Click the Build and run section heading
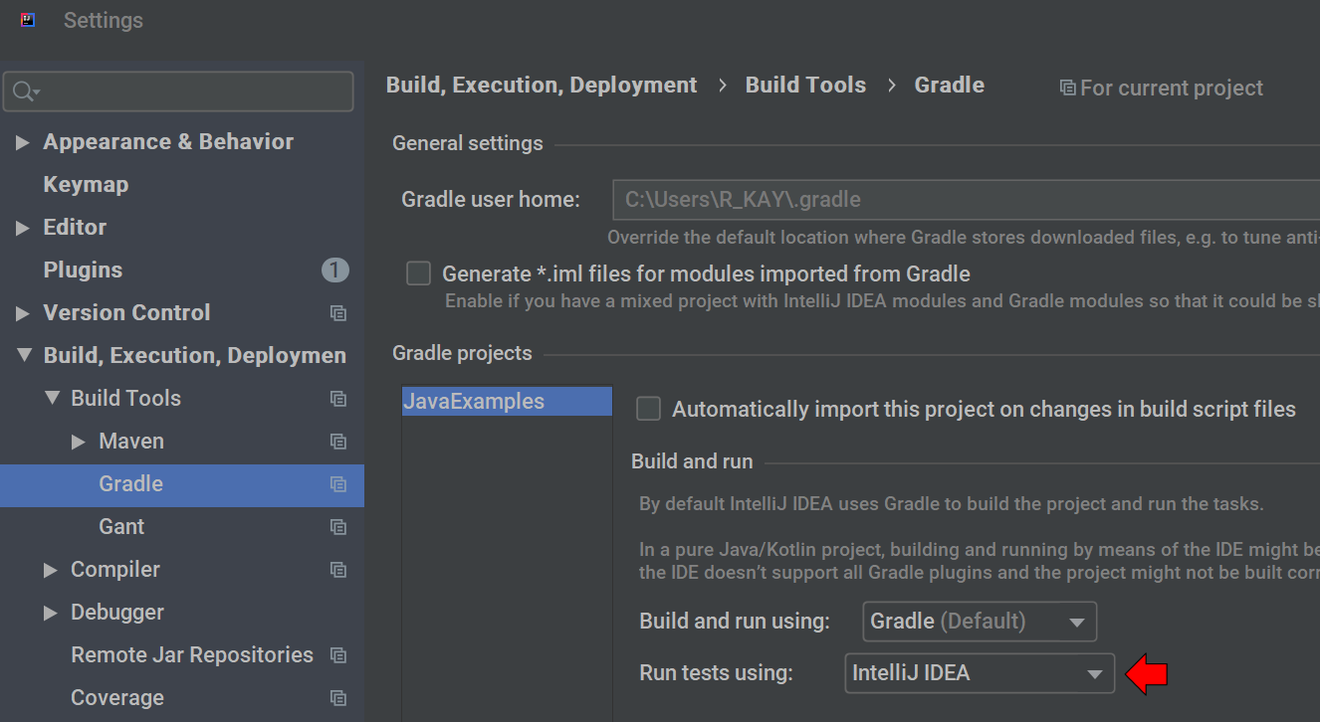1320x722 pixels. point(692,461)
